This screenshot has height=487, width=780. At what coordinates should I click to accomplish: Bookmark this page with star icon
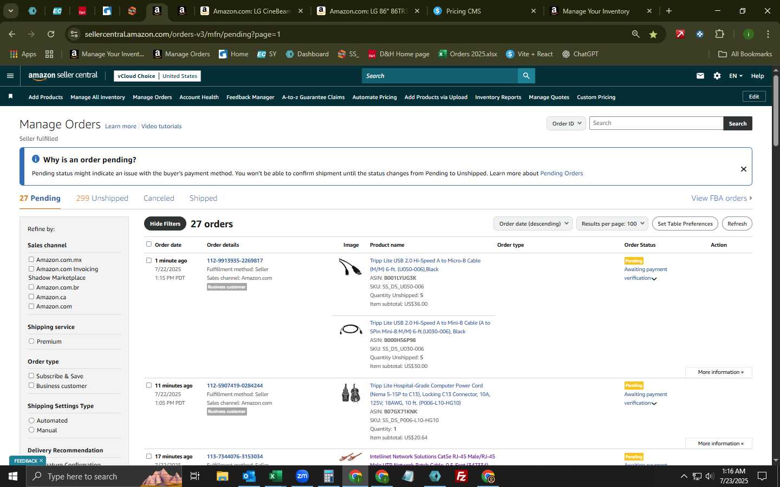653,34
